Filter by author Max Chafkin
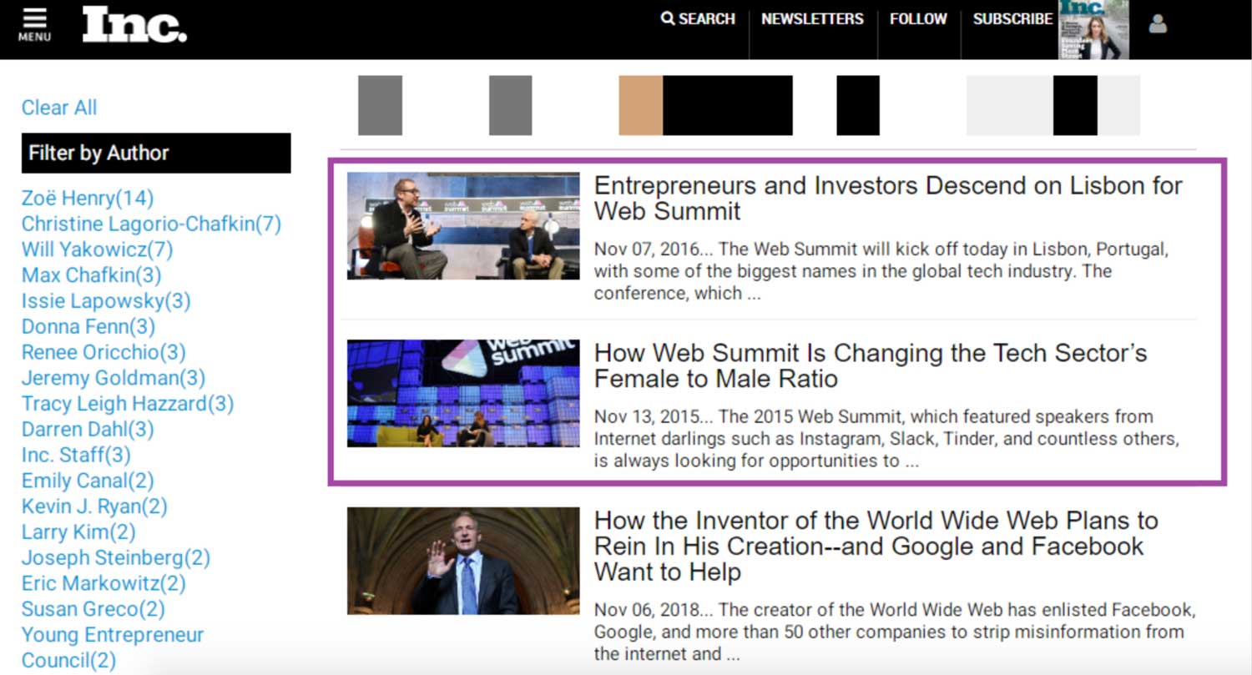Screen dimensions: 1252x675 pyautogui.click(x=92, y=275)
